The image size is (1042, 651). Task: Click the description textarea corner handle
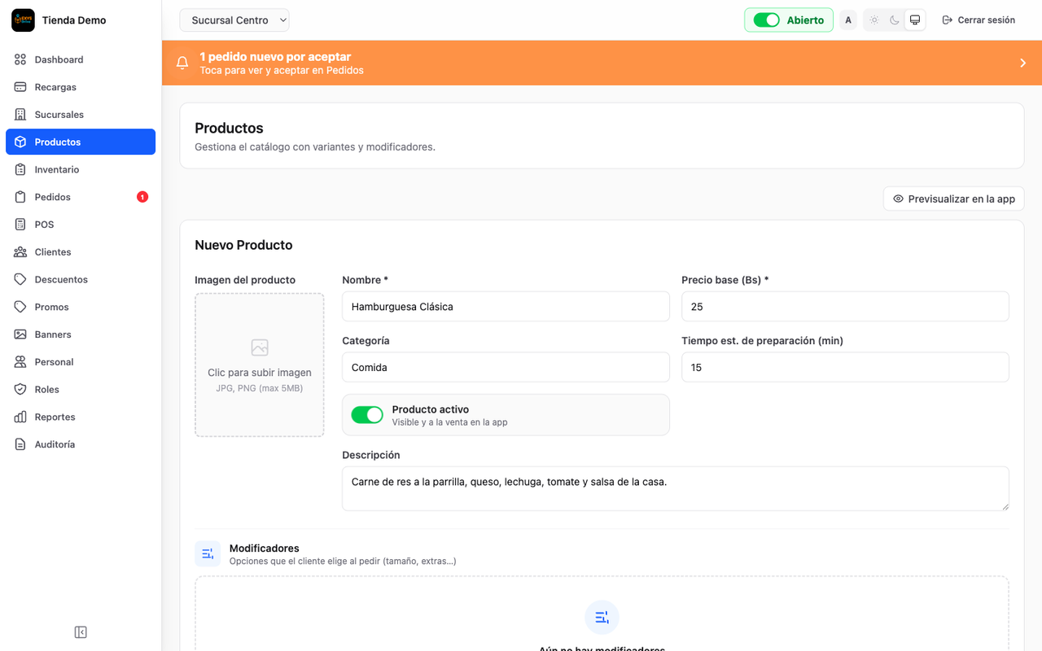pos(1005,507)
